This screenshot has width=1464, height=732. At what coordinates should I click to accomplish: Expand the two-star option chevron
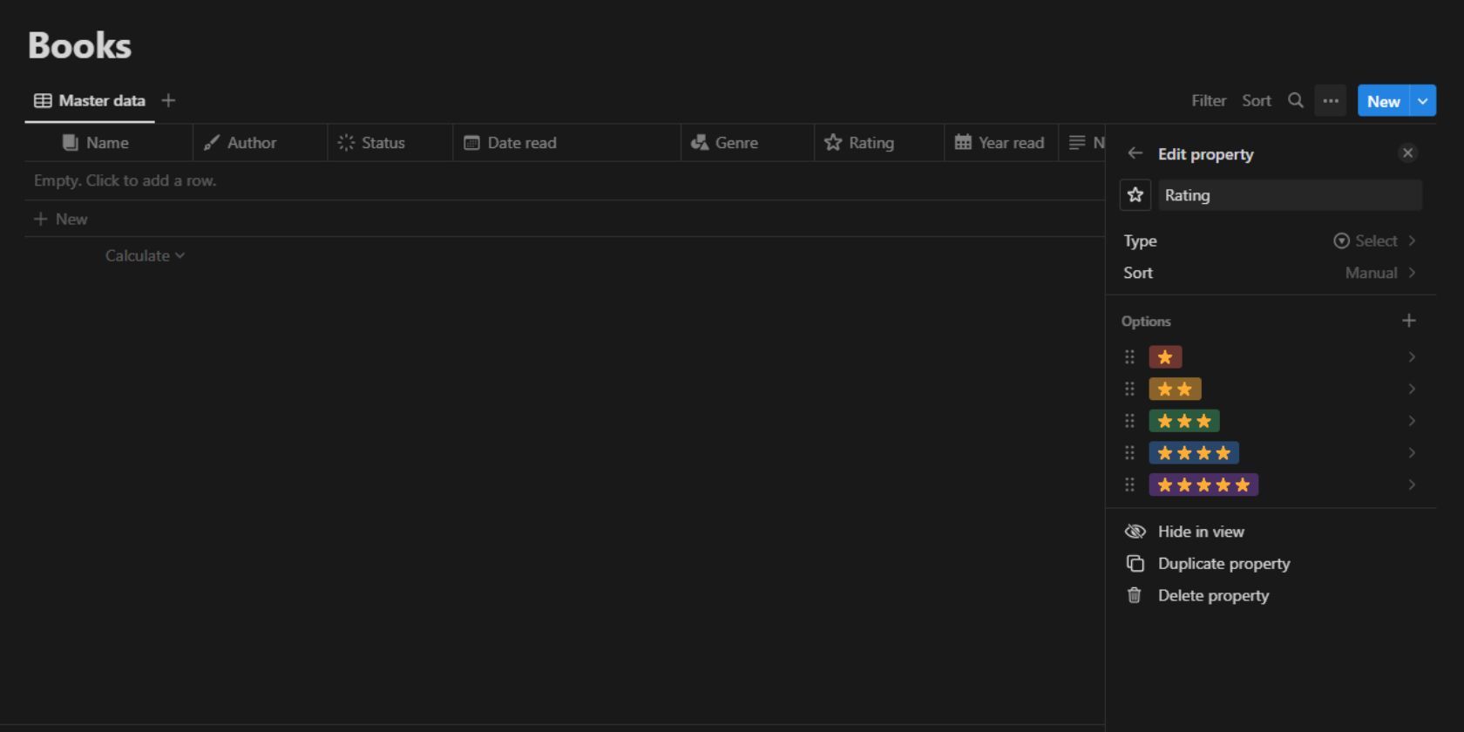click(1412, 389)
